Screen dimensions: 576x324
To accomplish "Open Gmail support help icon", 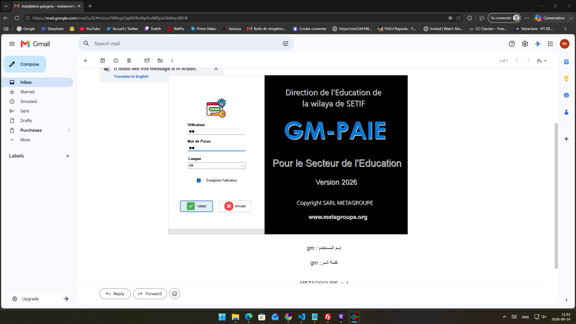I will (512, 44).
